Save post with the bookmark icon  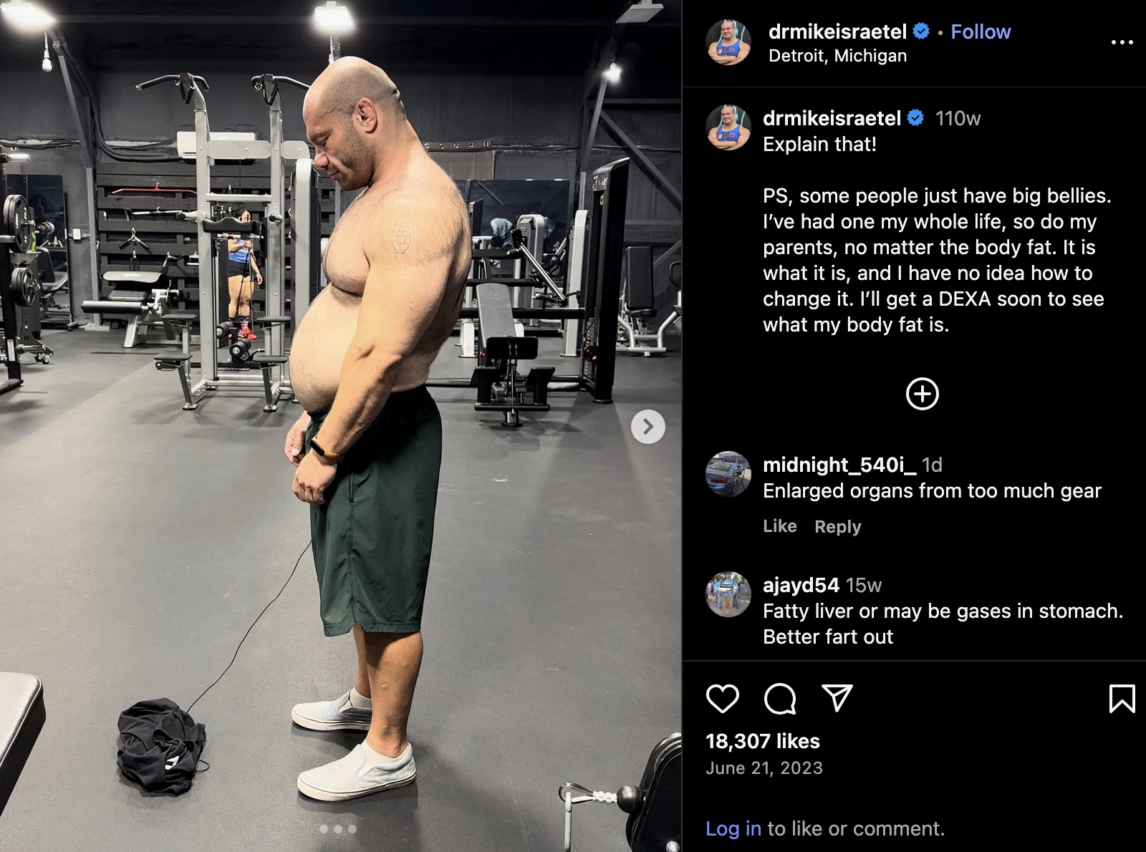point(1122,699)
